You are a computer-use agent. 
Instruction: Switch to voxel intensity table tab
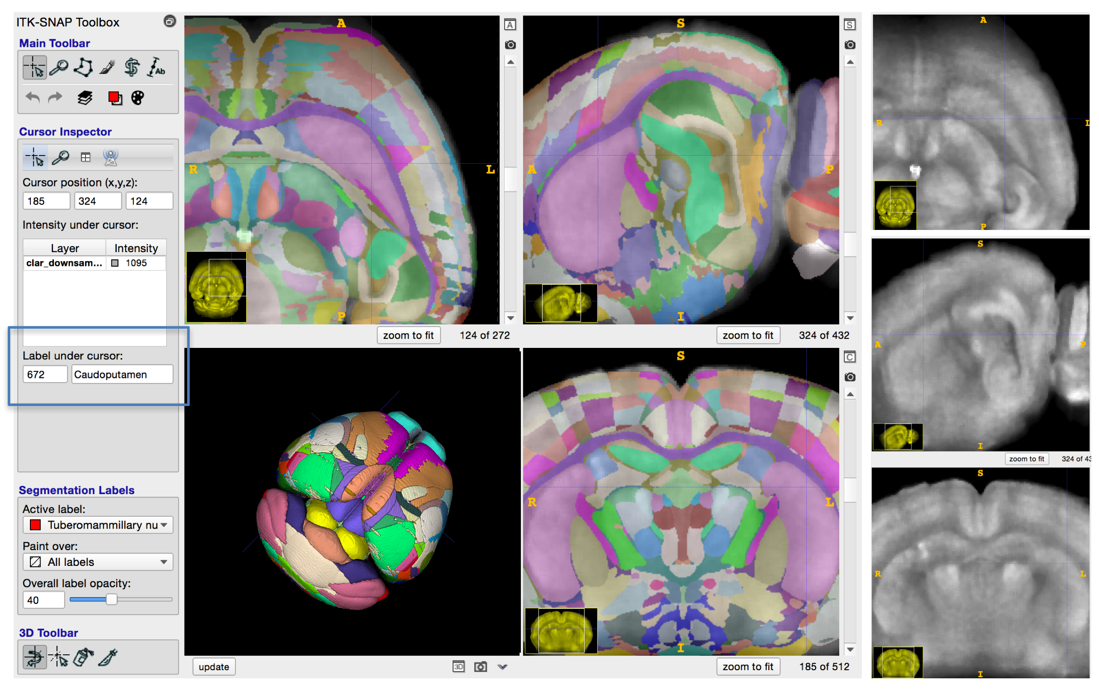tap(85, 158)
